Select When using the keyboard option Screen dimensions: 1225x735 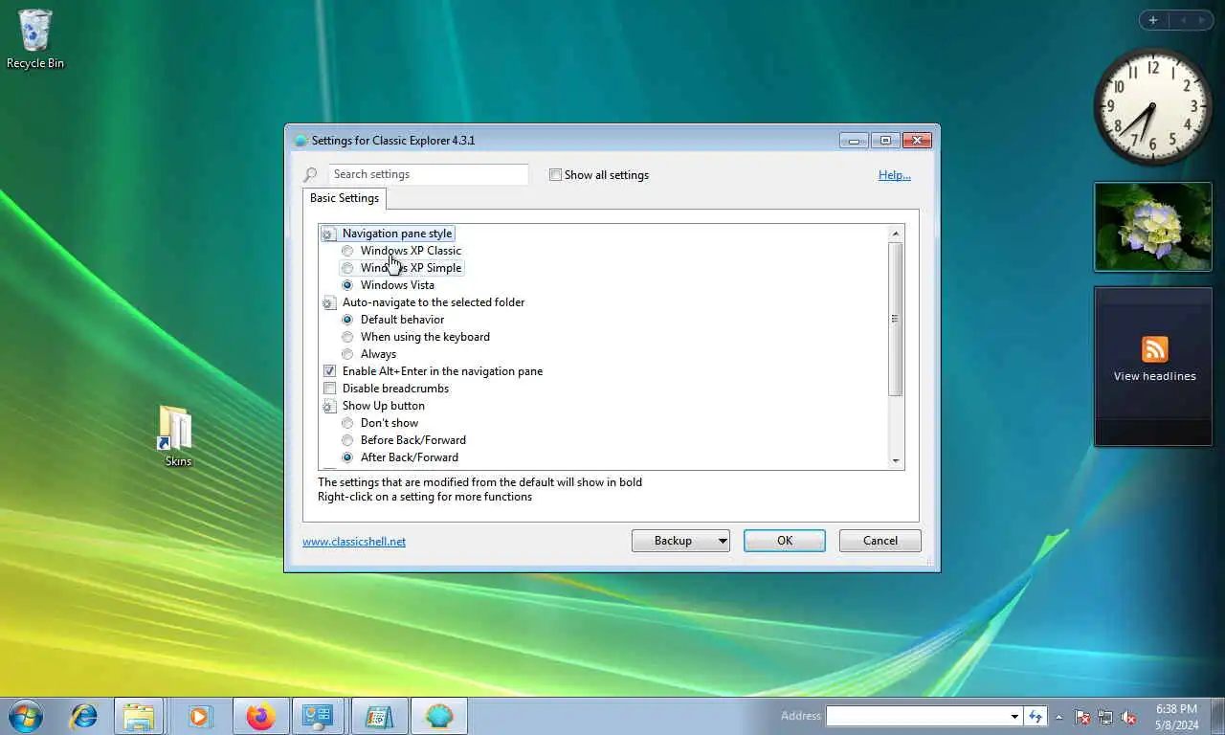click(347, 337)
